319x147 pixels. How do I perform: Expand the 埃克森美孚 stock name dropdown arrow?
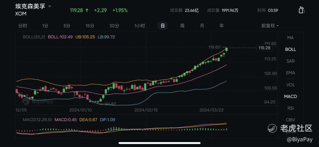50,6
